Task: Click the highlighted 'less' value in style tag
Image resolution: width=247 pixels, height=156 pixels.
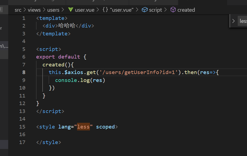Action: (x=83, y=127)
